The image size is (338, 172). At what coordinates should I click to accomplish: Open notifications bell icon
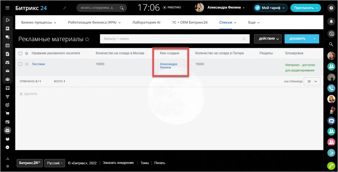(331, 22)
